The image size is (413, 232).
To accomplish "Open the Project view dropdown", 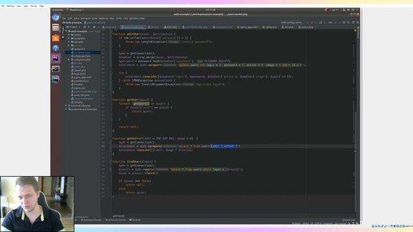I will pyautogui.click(x=74, y=27).
